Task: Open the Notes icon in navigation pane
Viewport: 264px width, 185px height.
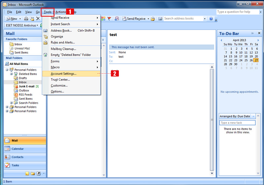Action: click(x=27, y=173)
